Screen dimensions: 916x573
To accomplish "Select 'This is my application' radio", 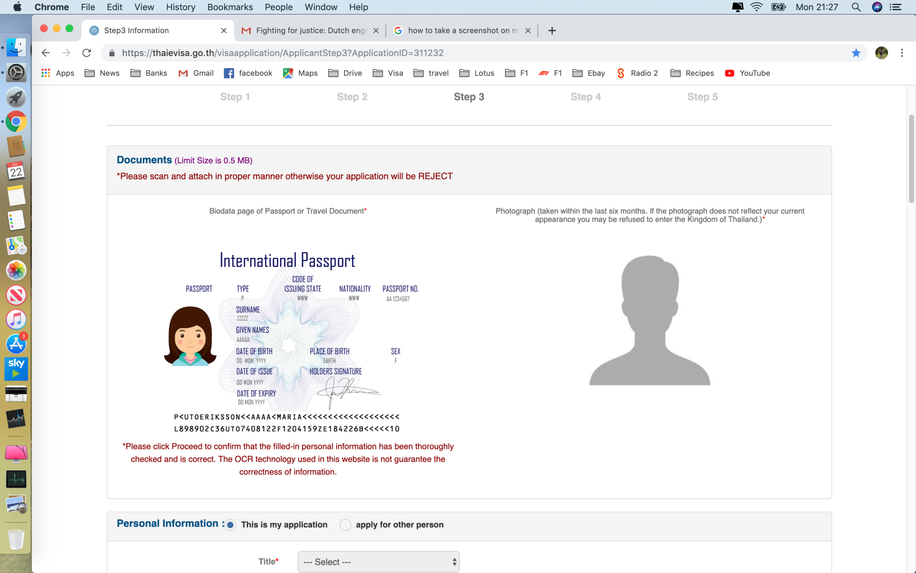I will 230,525.
